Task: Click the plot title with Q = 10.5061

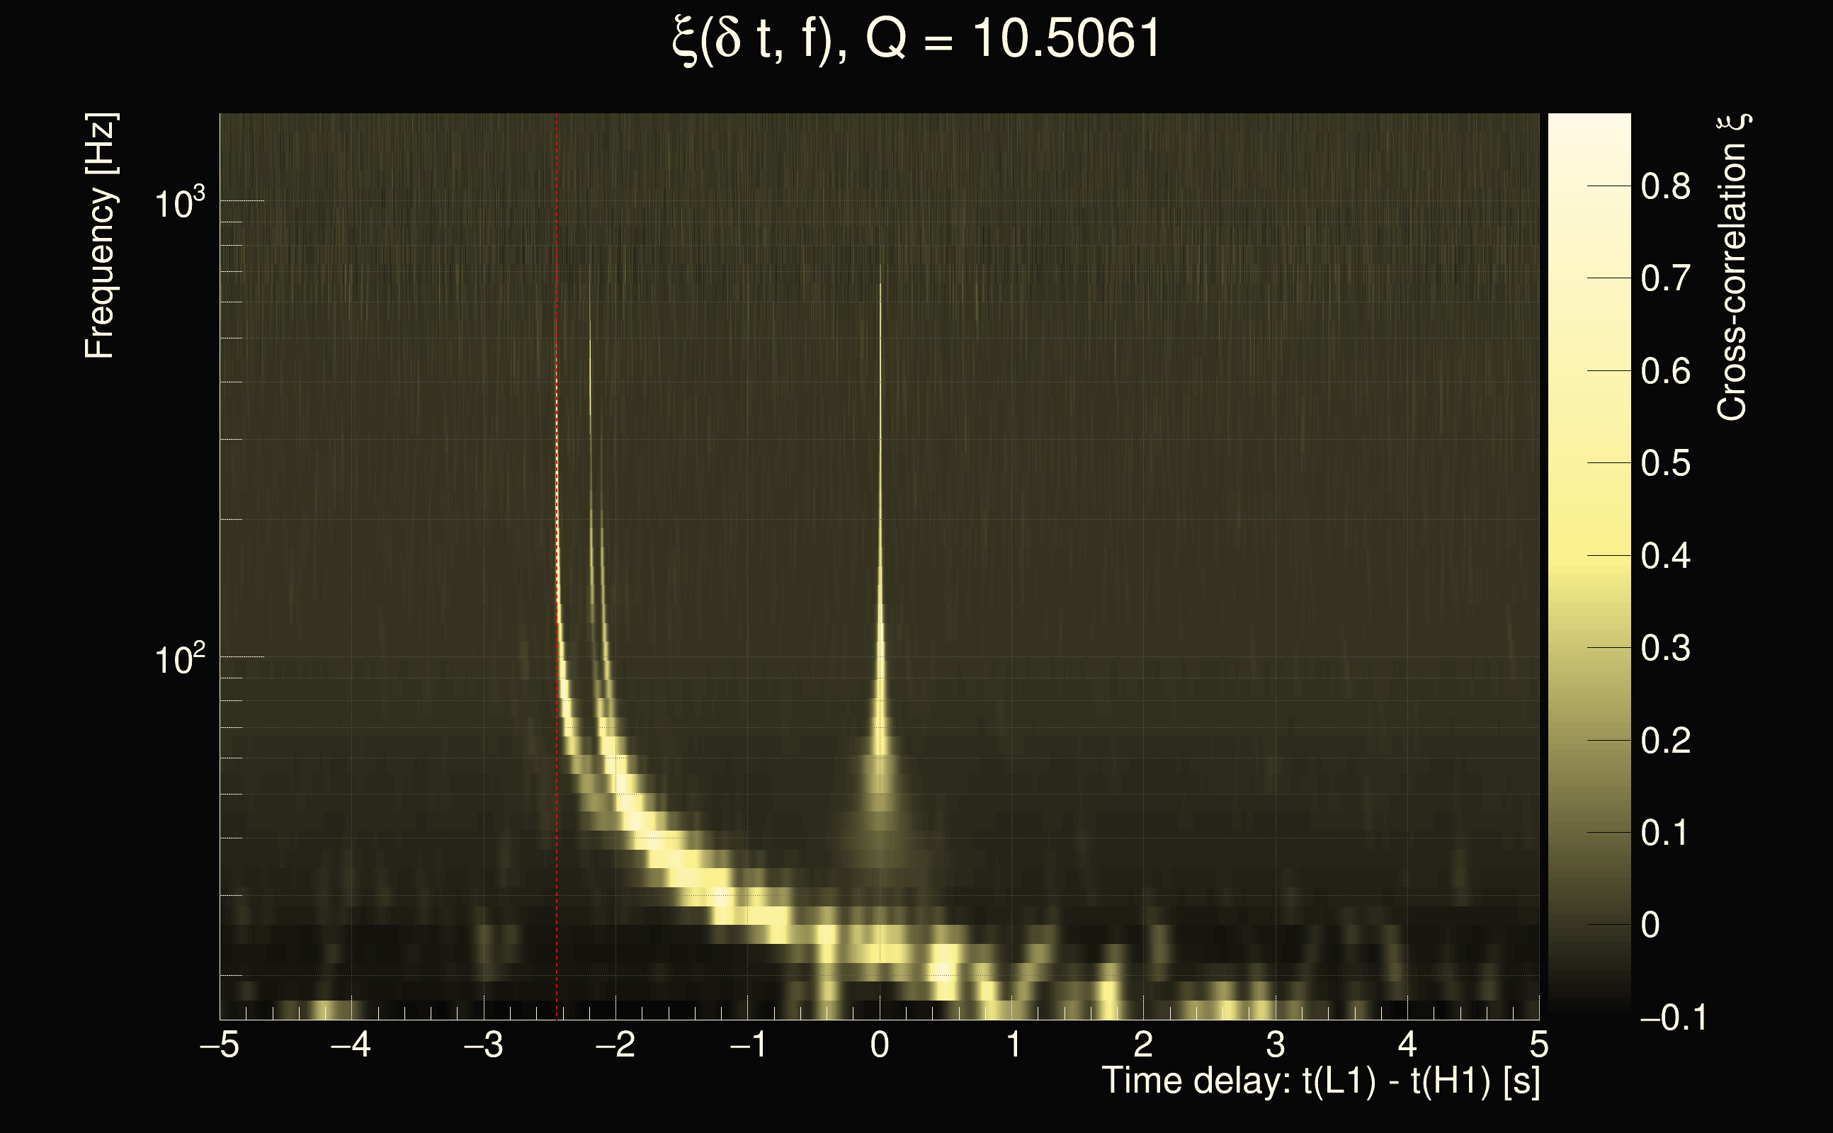Action: coord(916,39)
